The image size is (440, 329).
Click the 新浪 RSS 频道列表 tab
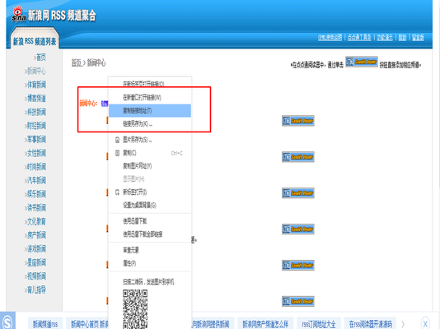tap(35, 41)
